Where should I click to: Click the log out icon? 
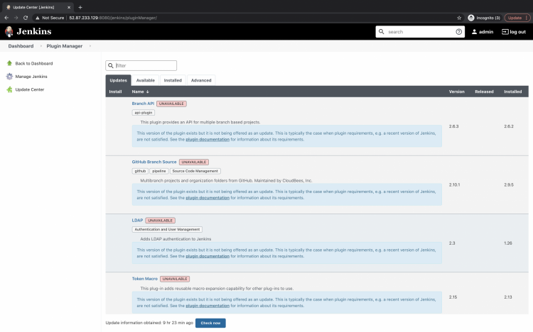click(505, 32)
